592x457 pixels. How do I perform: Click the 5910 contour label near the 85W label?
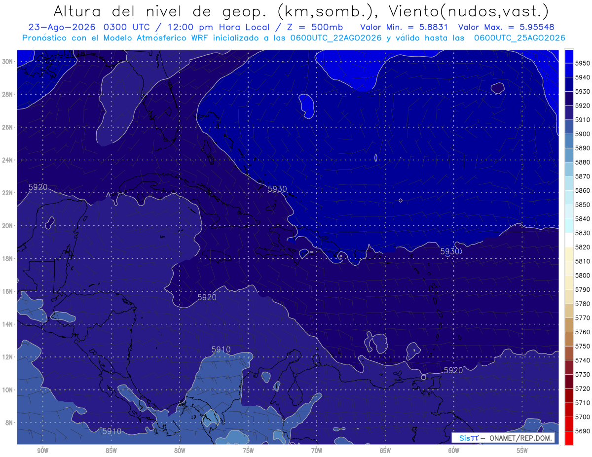click(x=112, y=431)
